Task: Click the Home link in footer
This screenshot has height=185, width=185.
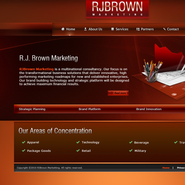Action: pos(166,168)
